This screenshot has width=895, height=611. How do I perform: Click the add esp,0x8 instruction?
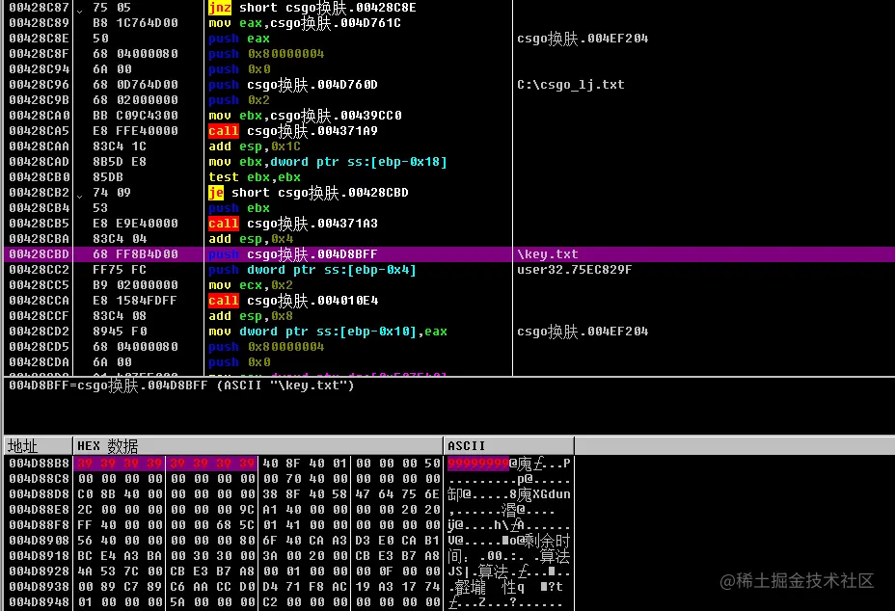251,315
